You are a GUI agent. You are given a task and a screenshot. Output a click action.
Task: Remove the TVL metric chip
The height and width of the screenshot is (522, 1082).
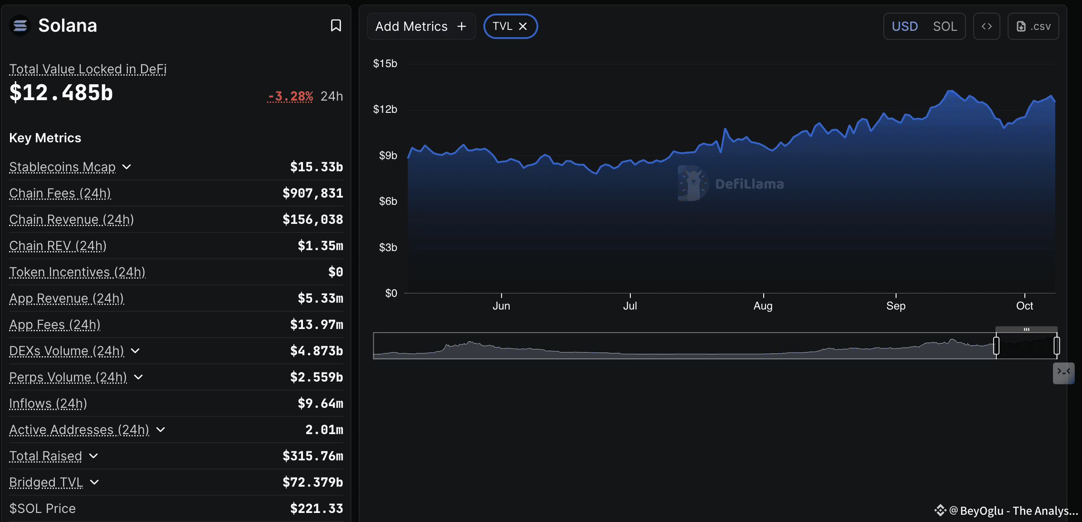pyautogui.click(x=523, y=26)
